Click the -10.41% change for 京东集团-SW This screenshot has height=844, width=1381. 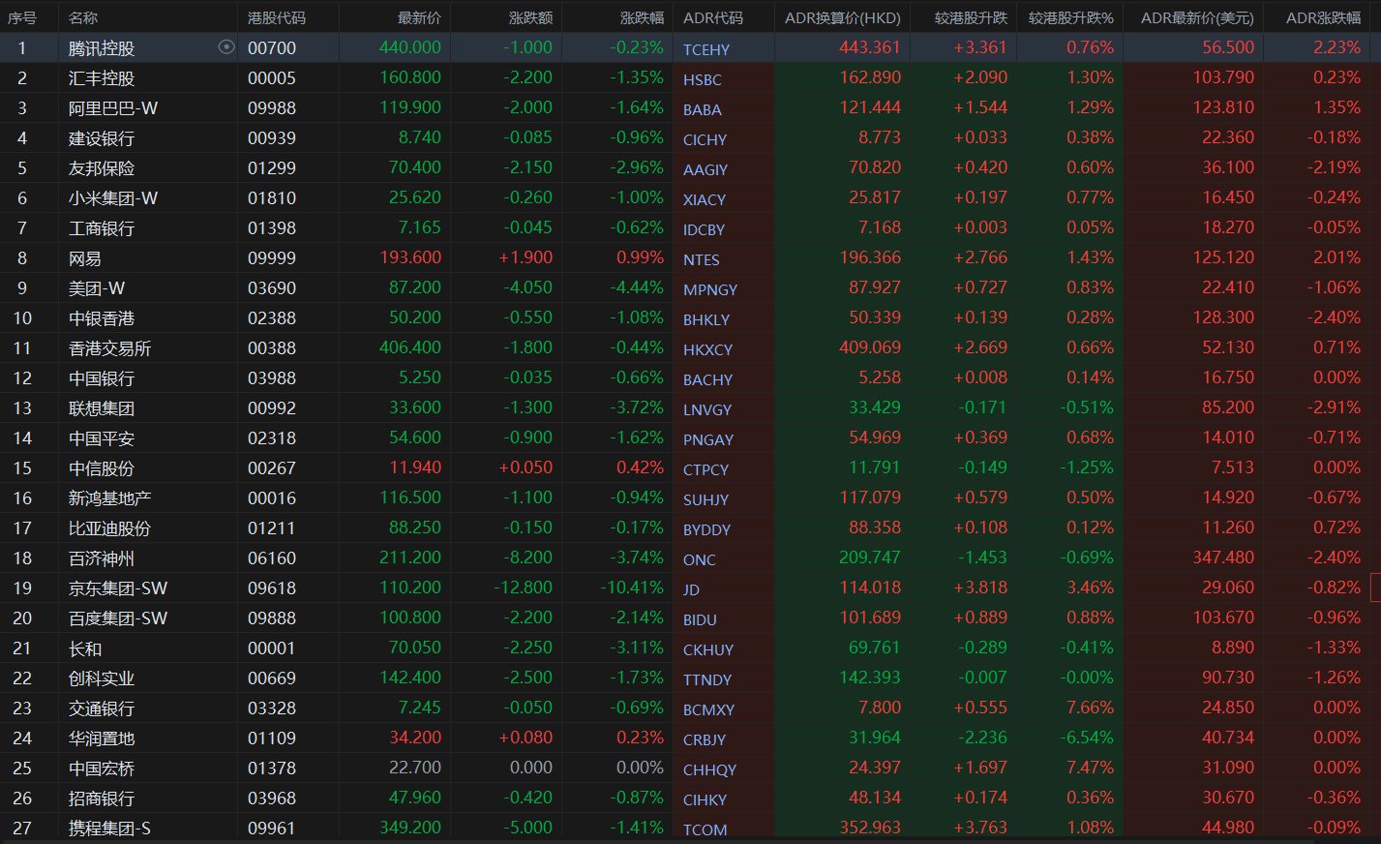pos(632,588)
